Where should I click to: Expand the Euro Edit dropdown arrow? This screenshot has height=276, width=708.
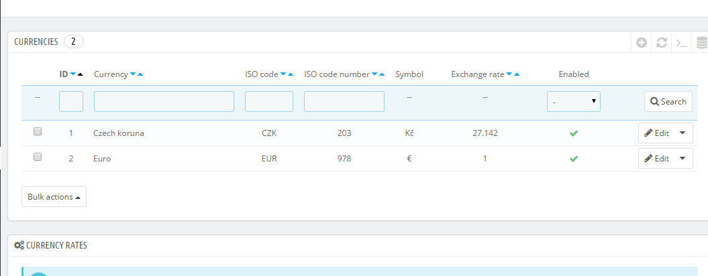point(682,158)
